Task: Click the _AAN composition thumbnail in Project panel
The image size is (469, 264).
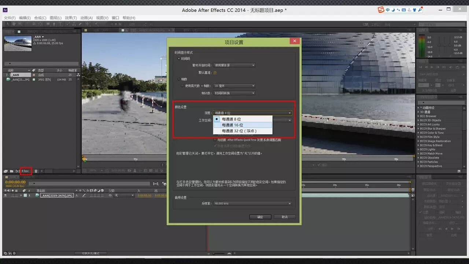Action: [18, 44]
